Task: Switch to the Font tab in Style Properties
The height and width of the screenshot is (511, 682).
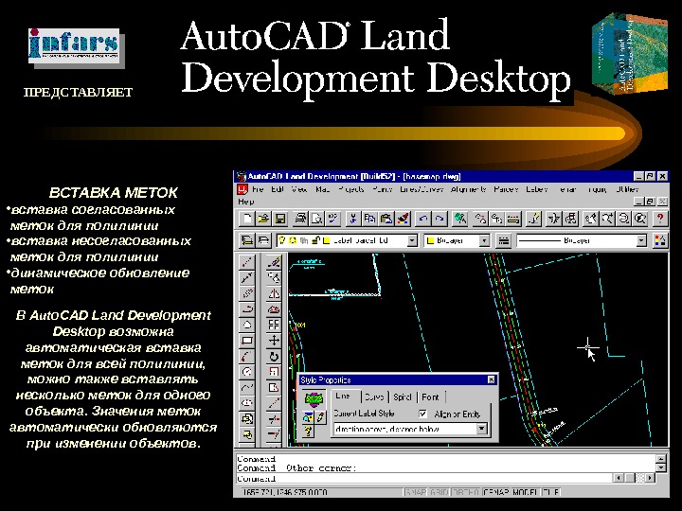Action: pos(430,396)
